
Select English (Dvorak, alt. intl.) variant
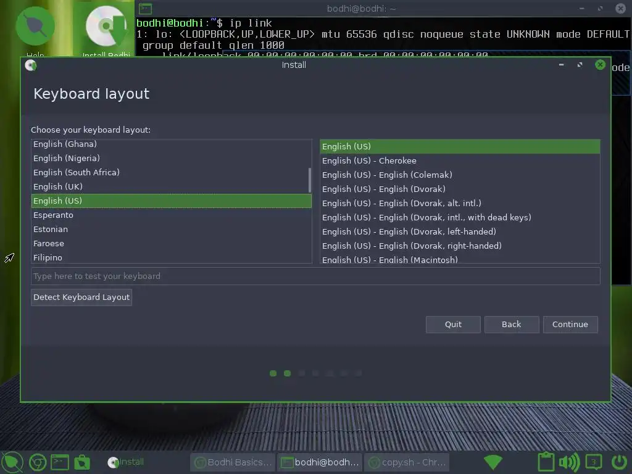(x=460, y=203)
